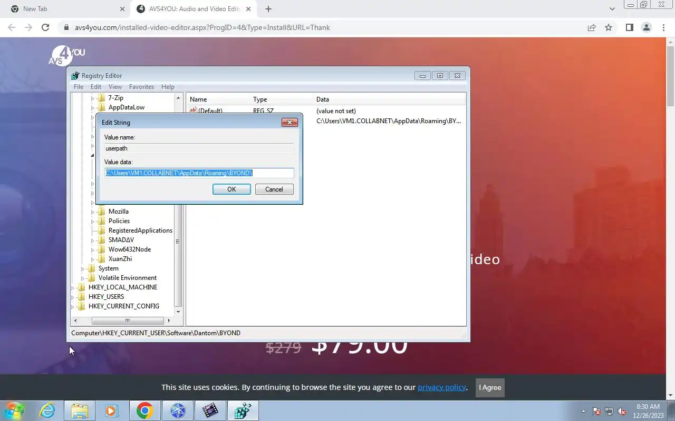Click the Chrome address bar URL

click(202, 27)
